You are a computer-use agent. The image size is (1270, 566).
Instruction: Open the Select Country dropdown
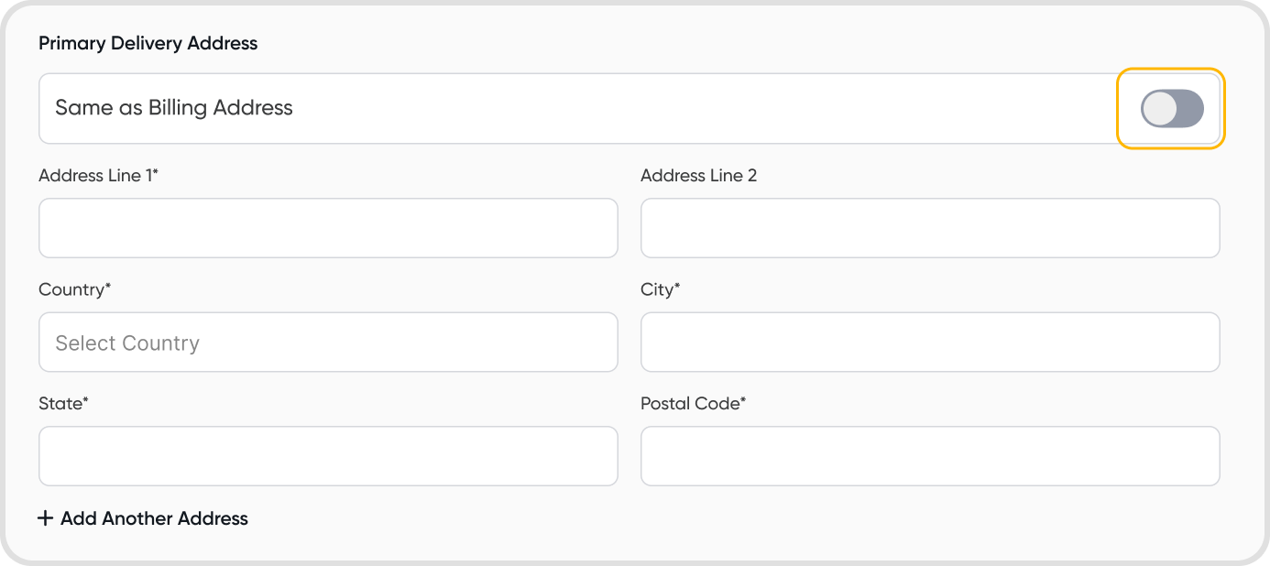(x=328, y=343)
